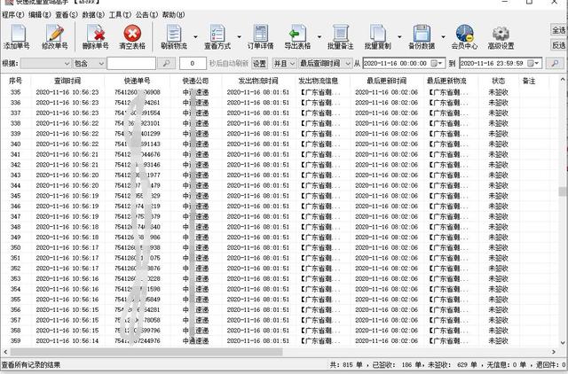This screenshot has height=374, width=568.
Task: Select row with 序号 359
Action: [x=279, y=341]
